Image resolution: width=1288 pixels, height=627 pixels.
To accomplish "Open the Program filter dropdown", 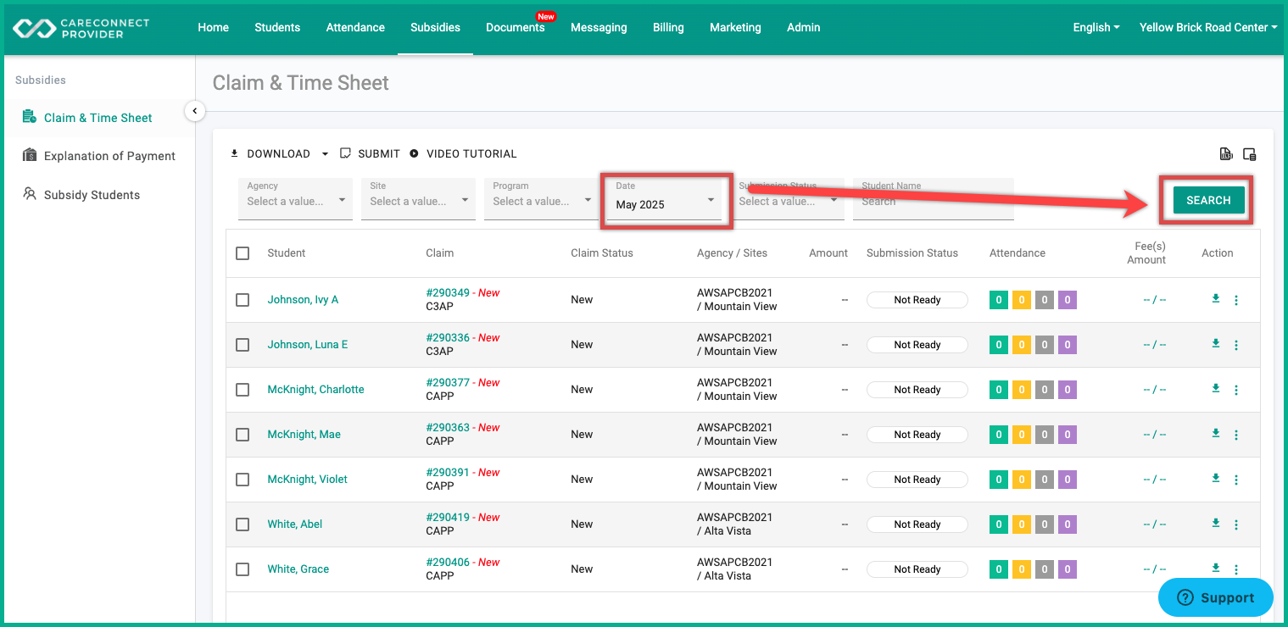I will [539, 199].
